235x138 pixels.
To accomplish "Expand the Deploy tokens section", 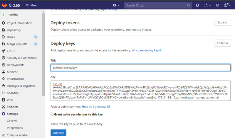I will click(222, 22).
